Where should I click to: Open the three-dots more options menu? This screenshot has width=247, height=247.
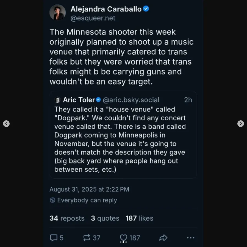(x=190, y=238)
